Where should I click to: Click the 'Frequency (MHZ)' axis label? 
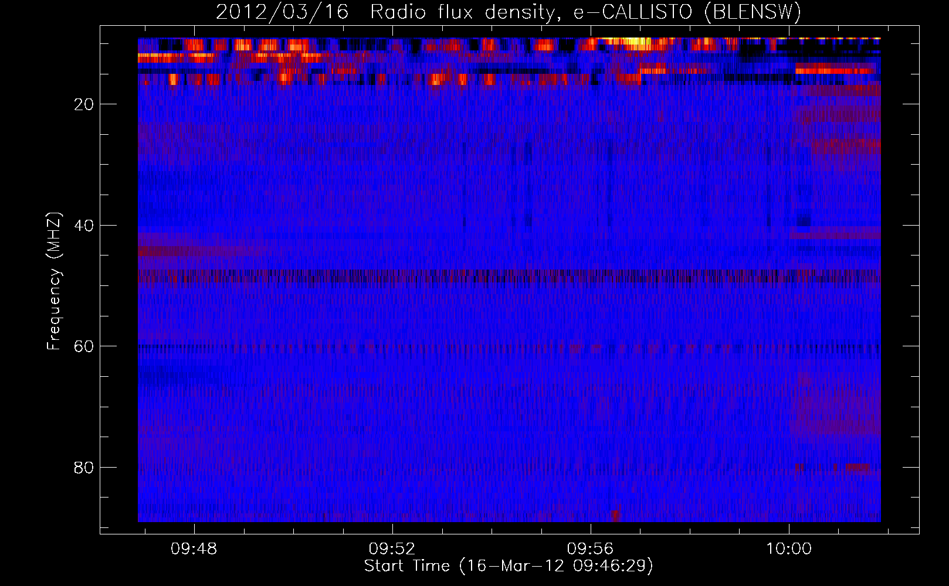[54, 282]
